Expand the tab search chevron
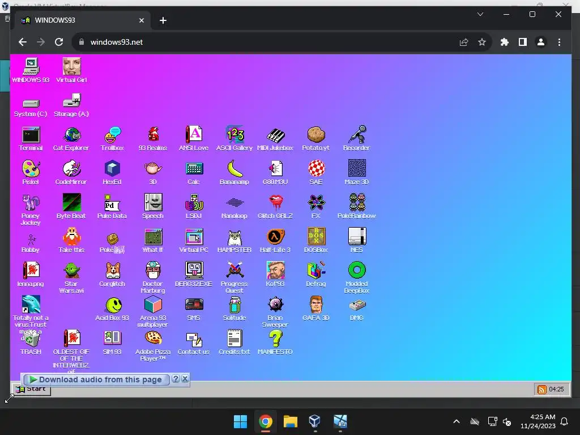 pyautogui.click(x=480, y=14)
